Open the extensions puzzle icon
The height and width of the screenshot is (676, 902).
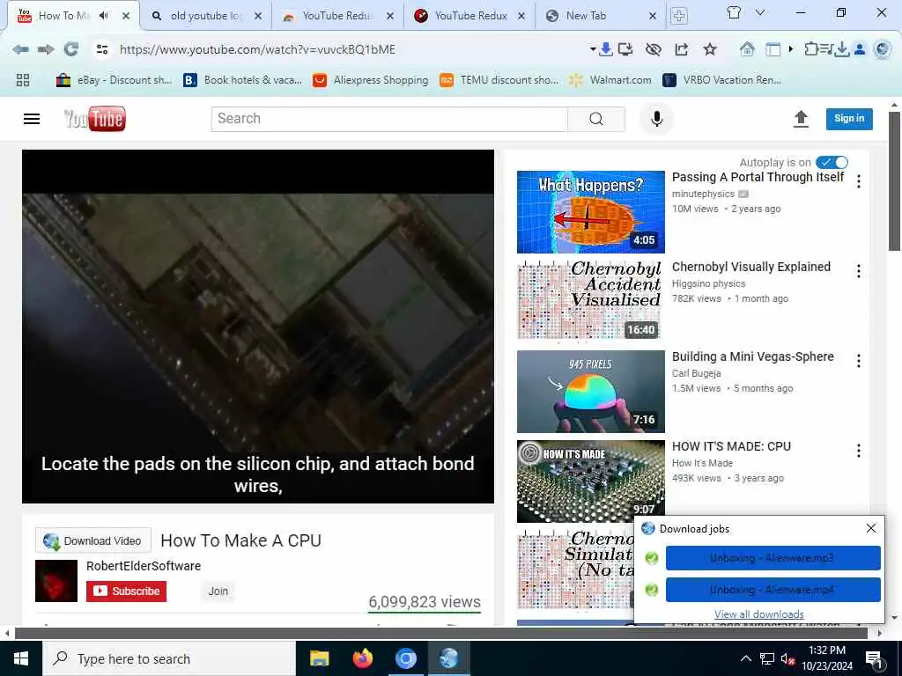pyautogui.click(x=810, y=49)
